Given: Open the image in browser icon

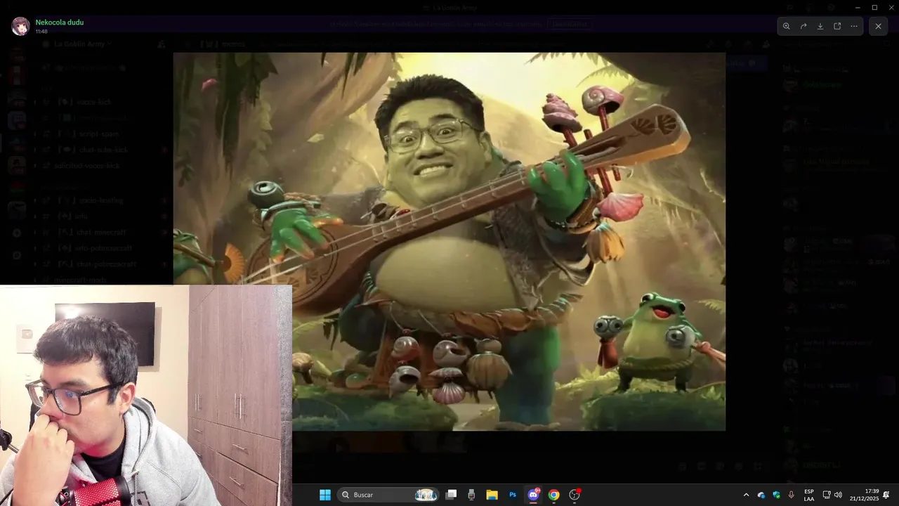Looking at the screenshot, I should 837,26.
